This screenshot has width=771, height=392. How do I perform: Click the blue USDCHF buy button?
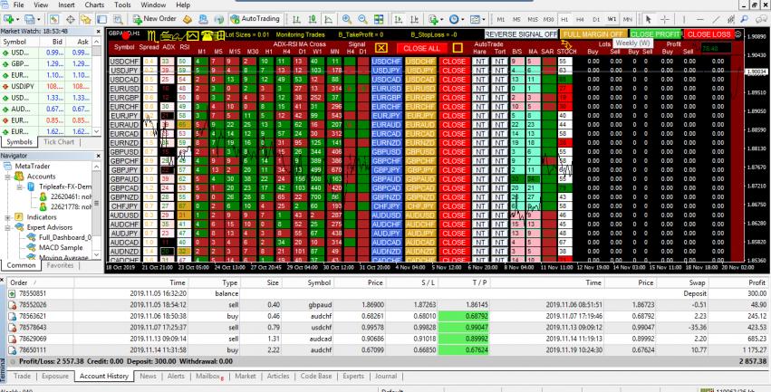[387, 62]
